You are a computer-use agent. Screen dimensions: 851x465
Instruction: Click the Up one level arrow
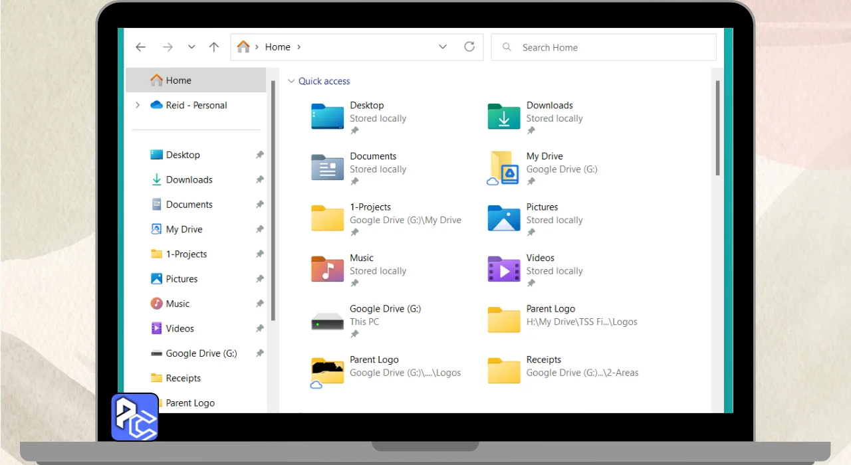pos(213,47)
